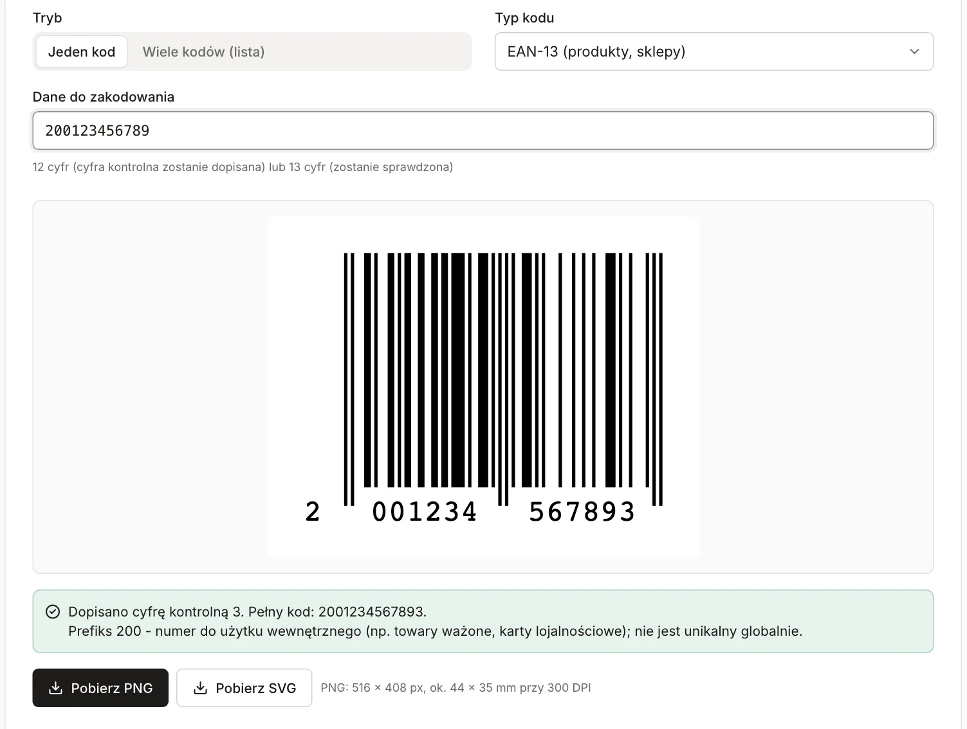Open the EAN-13 code type dropdown
This screenshot has height=729, width=967.
(714, 51)
